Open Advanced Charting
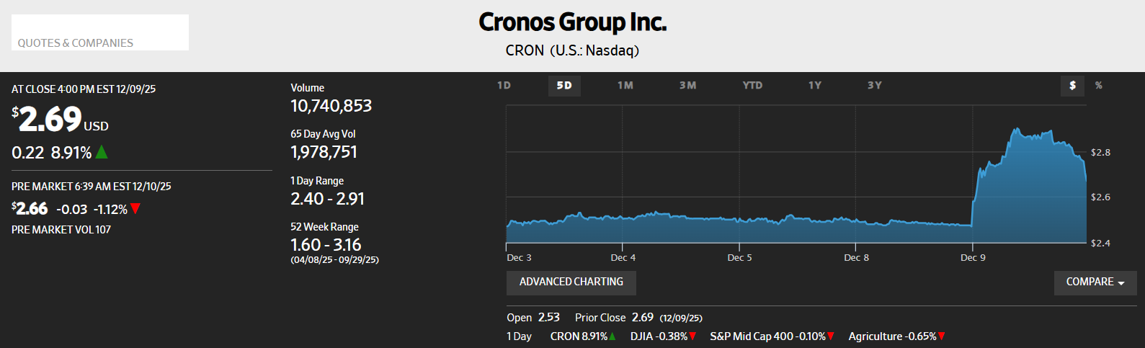 click(571, 282)
